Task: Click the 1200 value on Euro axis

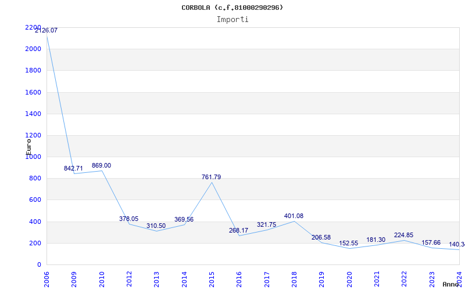Action: pos(33,136)
